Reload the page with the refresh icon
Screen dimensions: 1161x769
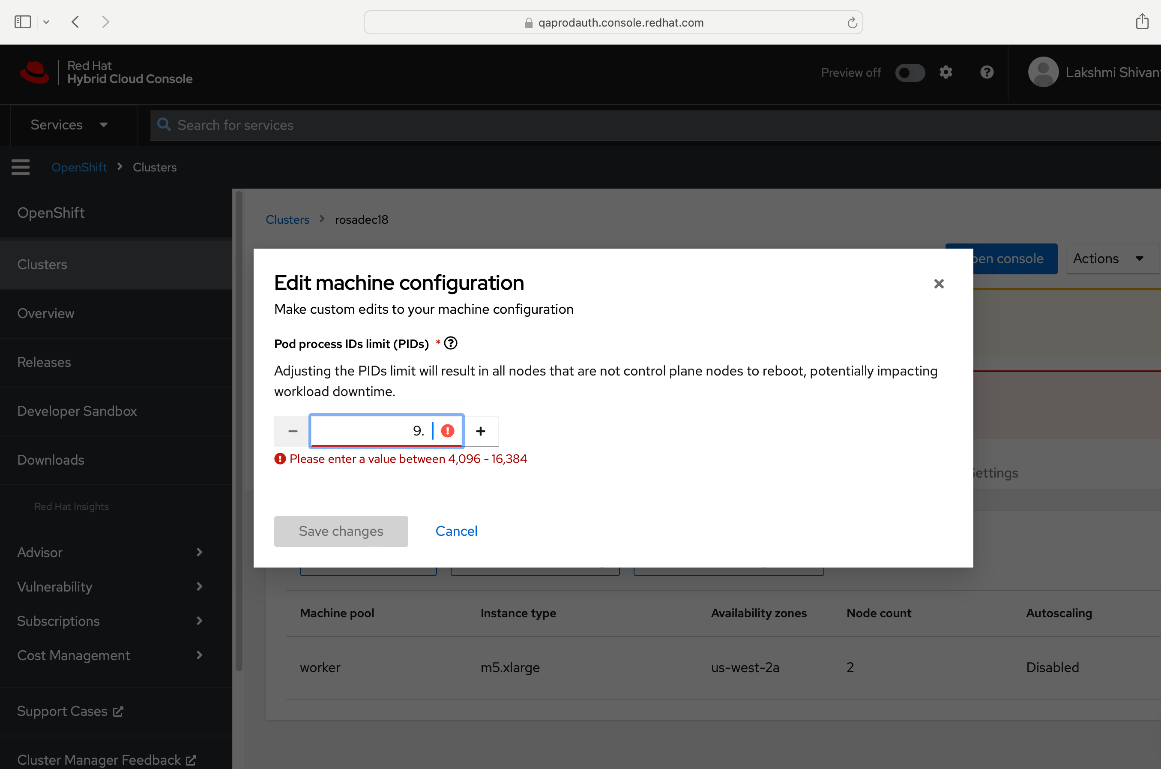coord(852,23)
